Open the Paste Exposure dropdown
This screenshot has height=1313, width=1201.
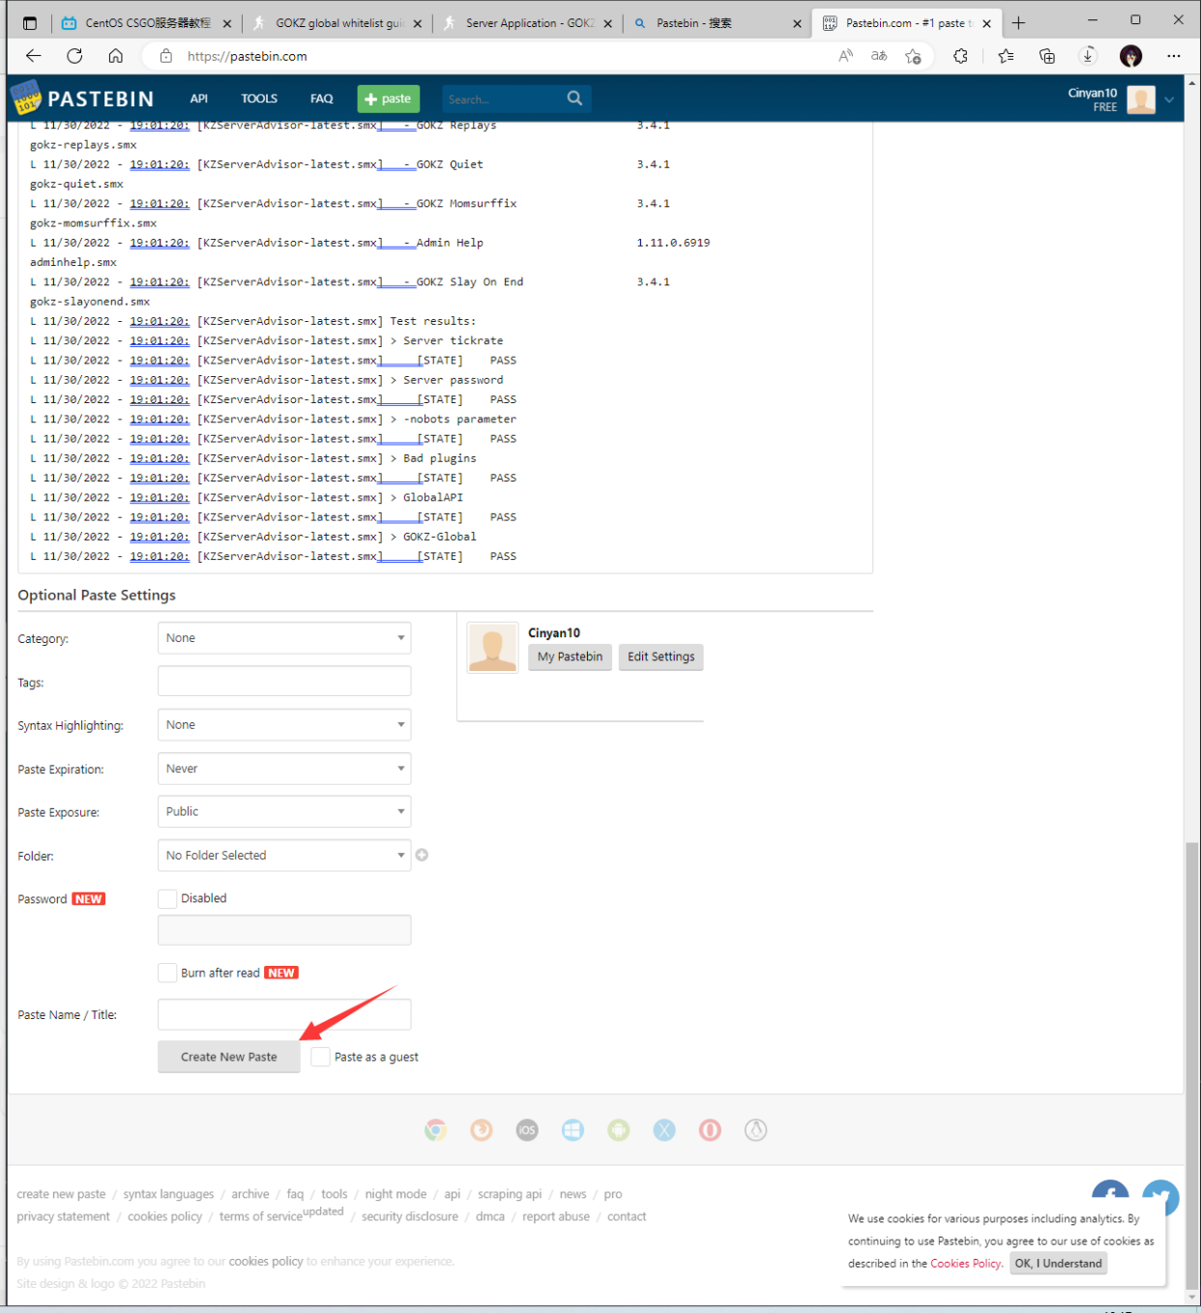(284, 811)
